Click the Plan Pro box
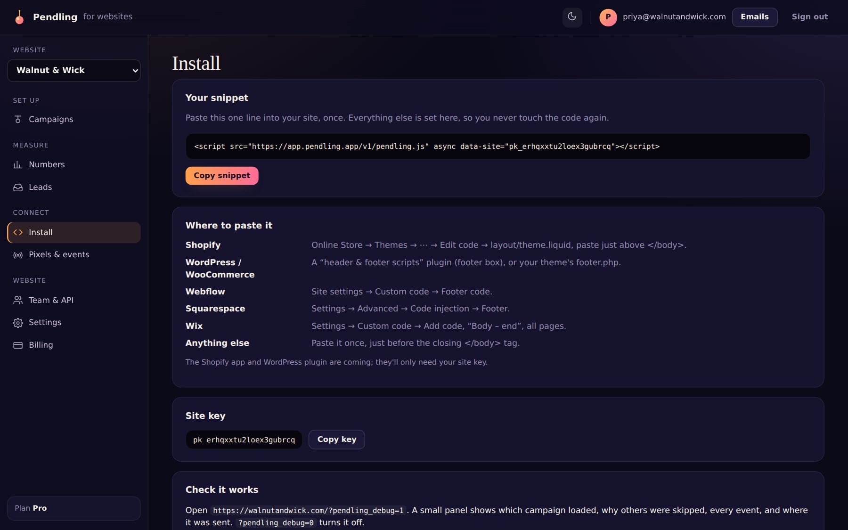The height and width of the screenshot is (530, 848). [x=74, y=508]
